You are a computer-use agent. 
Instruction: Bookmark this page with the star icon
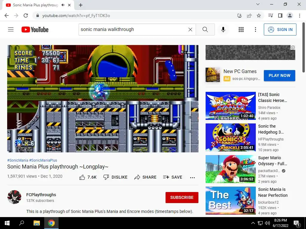coord(259,16)
